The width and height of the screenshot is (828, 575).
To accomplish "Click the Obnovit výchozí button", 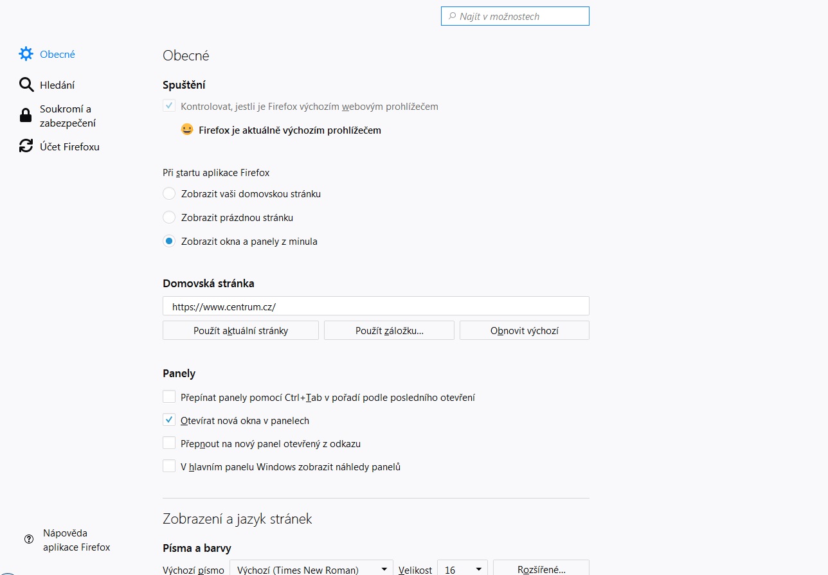I will 524,330.
